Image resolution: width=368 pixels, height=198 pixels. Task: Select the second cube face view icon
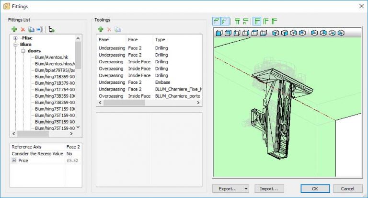coord(228,33)
